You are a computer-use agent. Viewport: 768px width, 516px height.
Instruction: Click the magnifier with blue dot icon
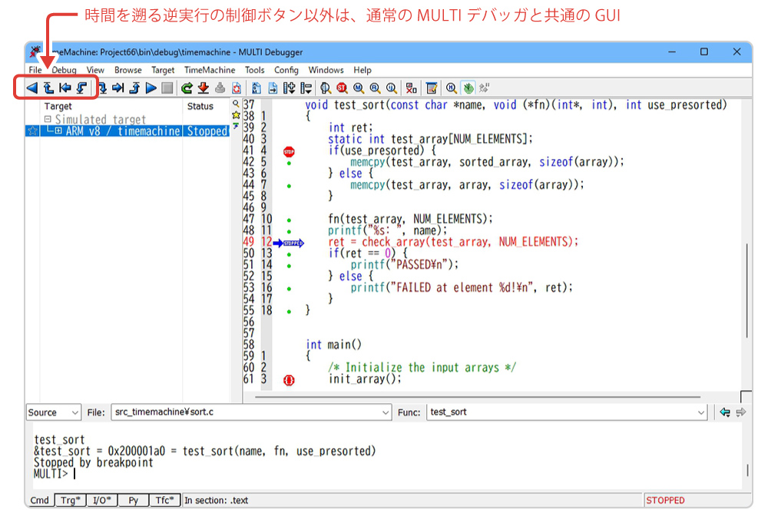[392, 88]
